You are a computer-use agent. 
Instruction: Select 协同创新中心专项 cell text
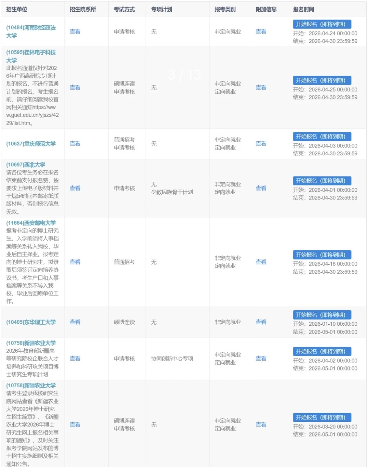(x=172, y=358)
